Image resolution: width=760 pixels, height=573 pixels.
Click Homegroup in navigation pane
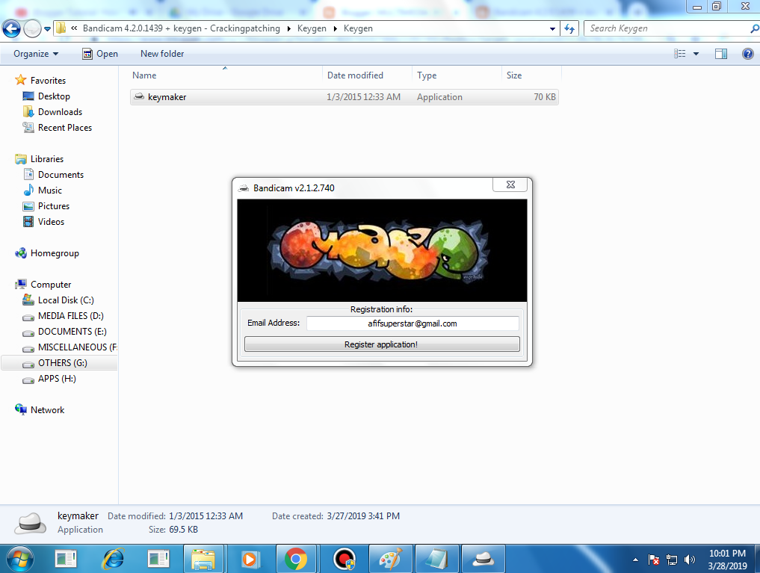pos(55,253)
